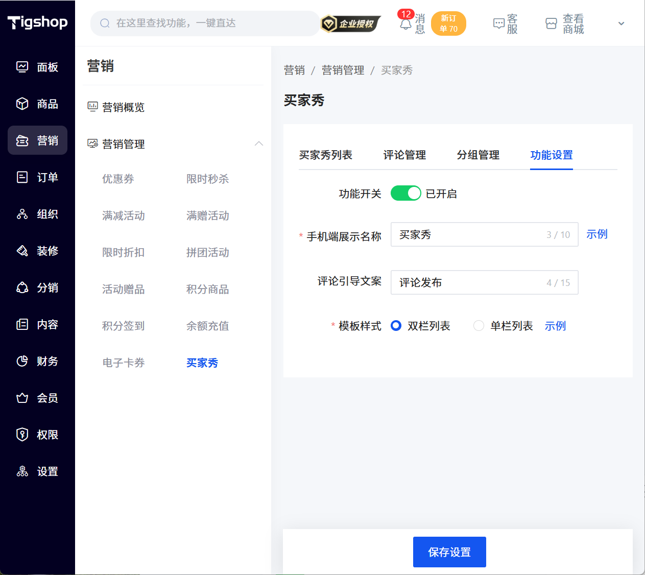Image resolution: width=645 pixels, height=575 pixels.
Task: Open the user dropdown arrow at top right
Action: (621, 23)
